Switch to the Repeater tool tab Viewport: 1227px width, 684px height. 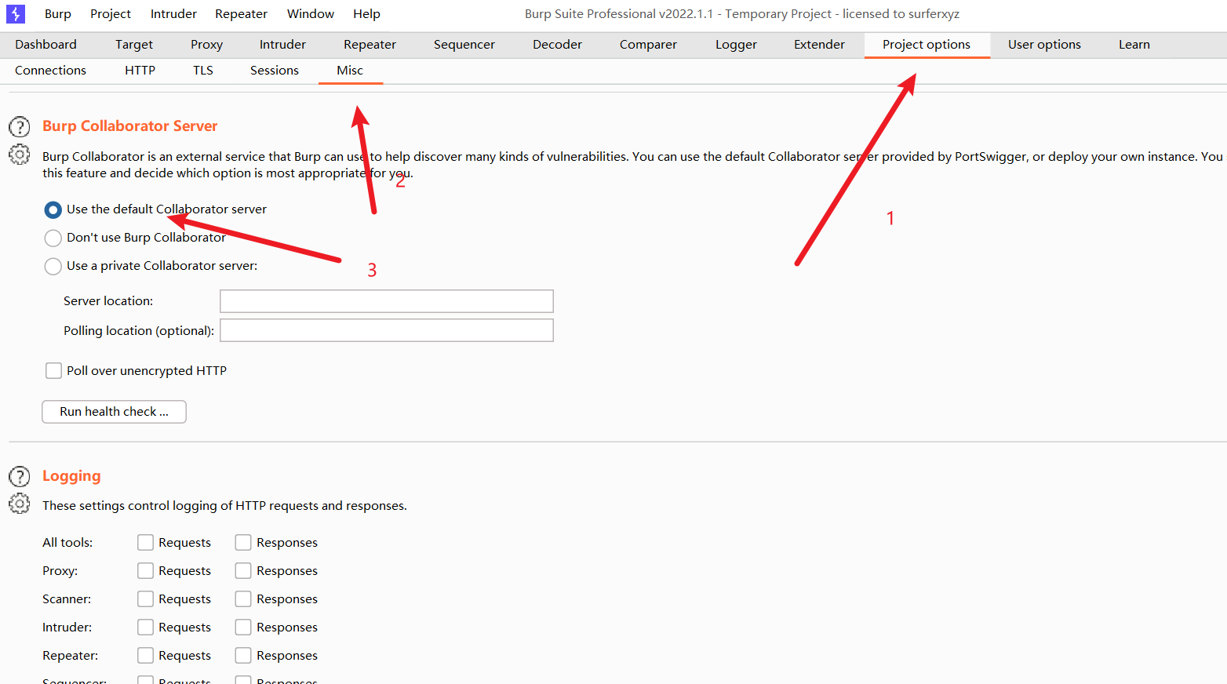[x=370, y=45]
